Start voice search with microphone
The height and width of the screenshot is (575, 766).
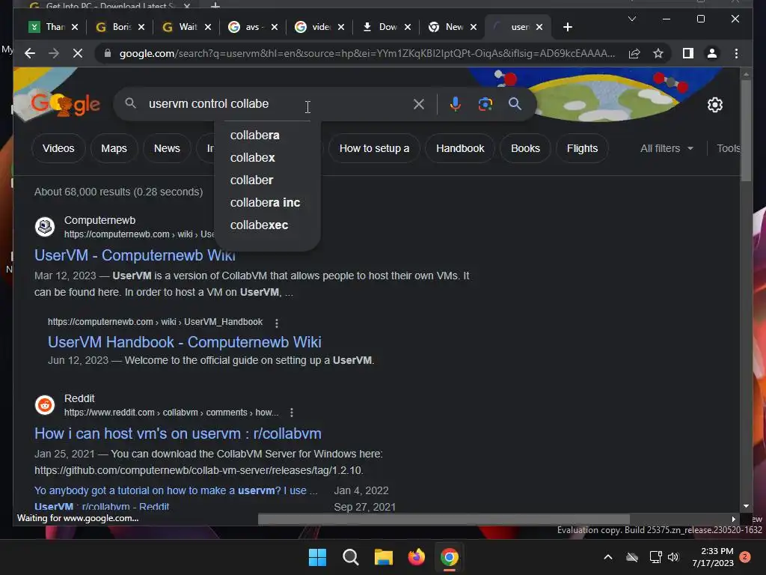pyautogui.click(x=455, y=103)
